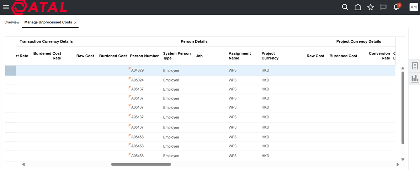Click the Burdened Cost Rate column header
The height and width of the screenshot is (187, 420).
tap(47, 56)
